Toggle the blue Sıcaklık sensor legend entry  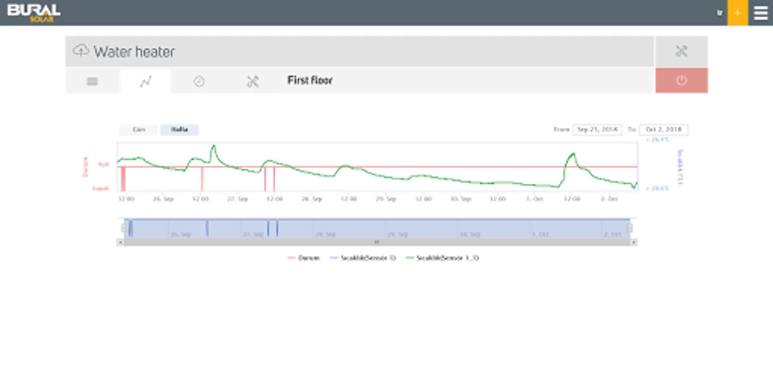tap(362, 258)
